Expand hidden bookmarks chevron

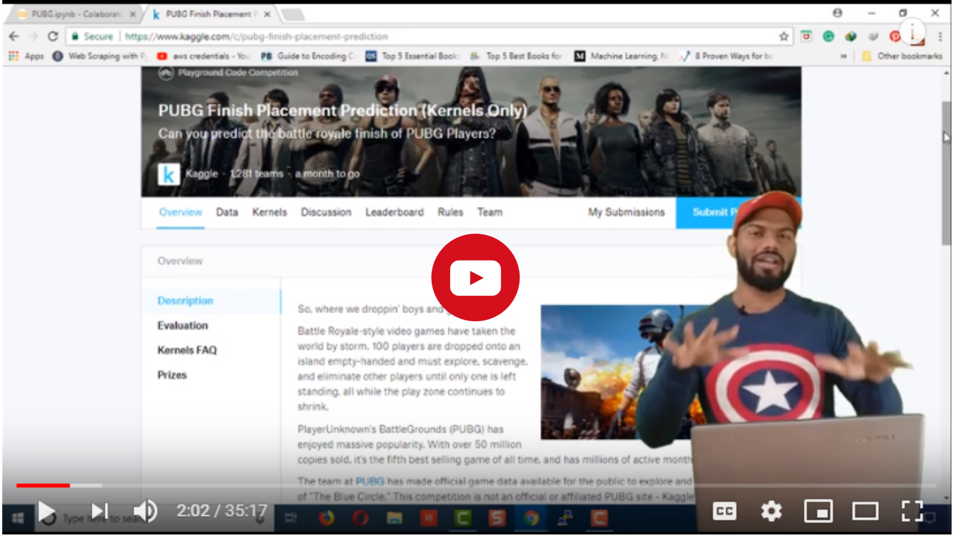pos(843,56)
